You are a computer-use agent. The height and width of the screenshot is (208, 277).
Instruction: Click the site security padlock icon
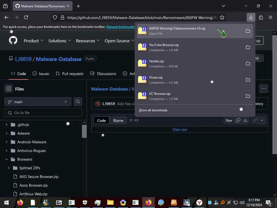point(62,18)
